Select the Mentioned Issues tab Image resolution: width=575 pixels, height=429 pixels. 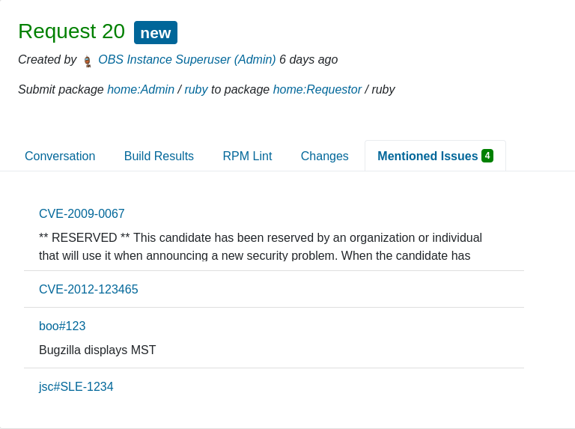435,156
